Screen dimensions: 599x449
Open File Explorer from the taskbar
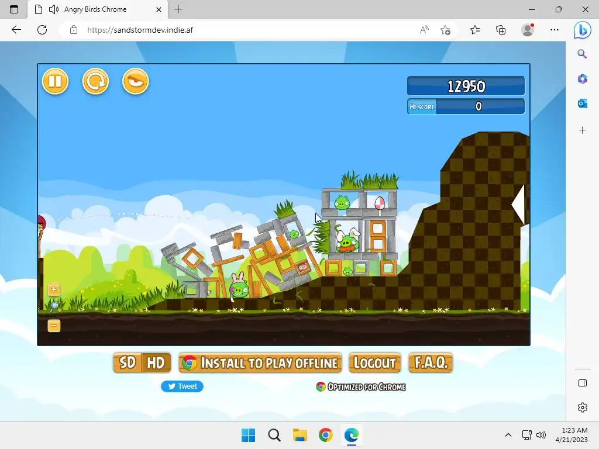point(300,435)
